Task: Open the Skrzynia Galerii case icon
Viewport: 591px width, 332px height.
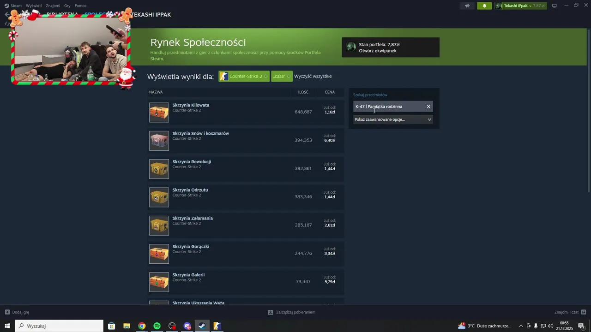Action: pyautogui.click(x=159, y=282)
